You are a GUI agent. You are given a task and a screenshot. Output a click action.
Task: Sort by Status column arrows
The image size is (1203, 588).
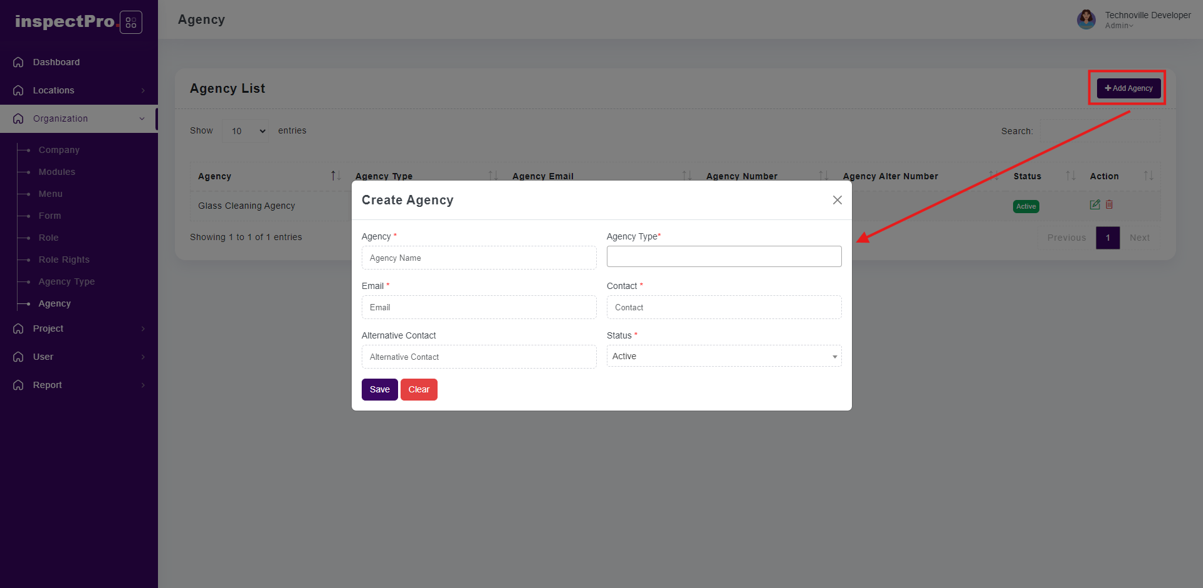click(1070, 176)
